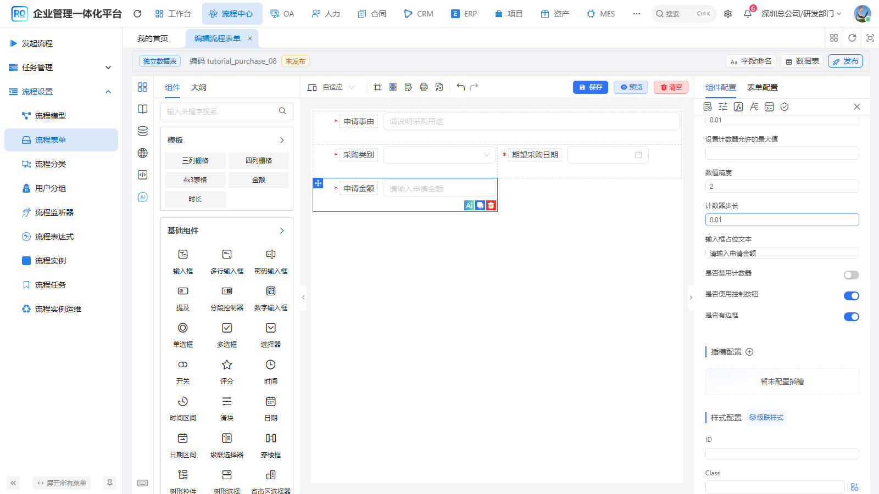Switch to 大纲 tab

click(199, 87)
